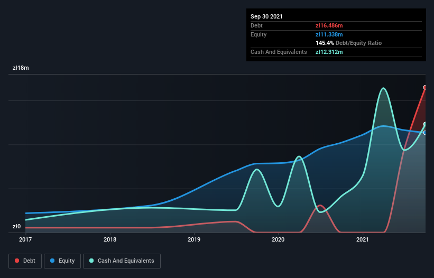Image resolution: width=434 pixels, height=278 pixels.
Task: Click the Sep 30 2021 tooltip date
Action: [x=266, y=16]
